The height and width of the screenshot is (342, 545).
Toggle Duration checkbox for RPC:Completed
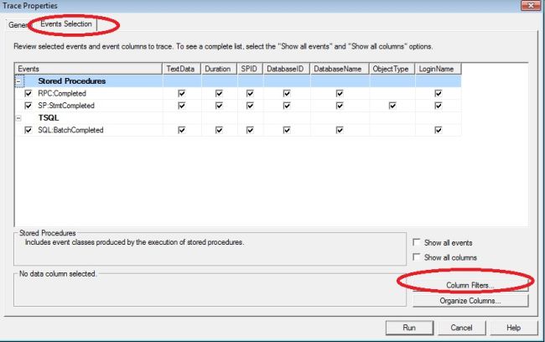click(219, 93)
